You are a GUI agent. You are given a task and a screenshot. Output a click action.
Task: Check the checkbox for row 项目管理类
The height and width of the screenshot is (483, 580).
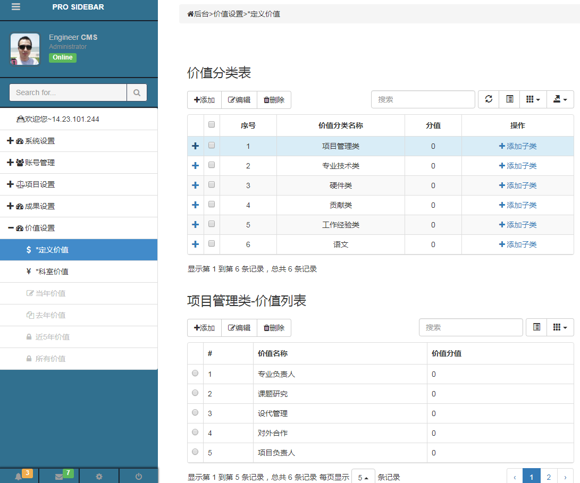[212, 146]
